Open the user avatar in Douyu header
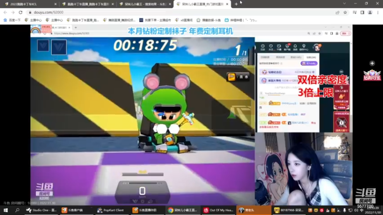The height and width of the screenshot is (215, 383). point(317,47)
